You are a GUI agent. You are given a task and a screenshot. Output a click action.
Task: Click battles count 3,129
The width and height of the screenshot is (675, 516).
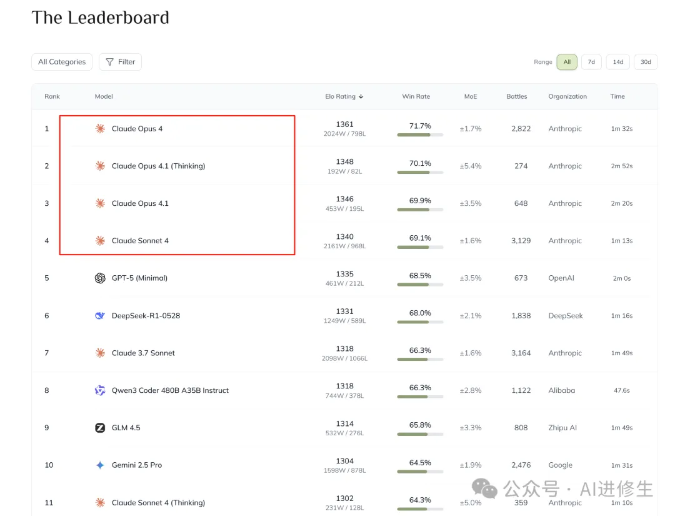[x=521, y=240]
